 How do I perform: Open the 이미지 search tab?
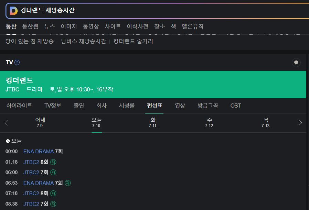pyautogui.click(x=69, y=26)
